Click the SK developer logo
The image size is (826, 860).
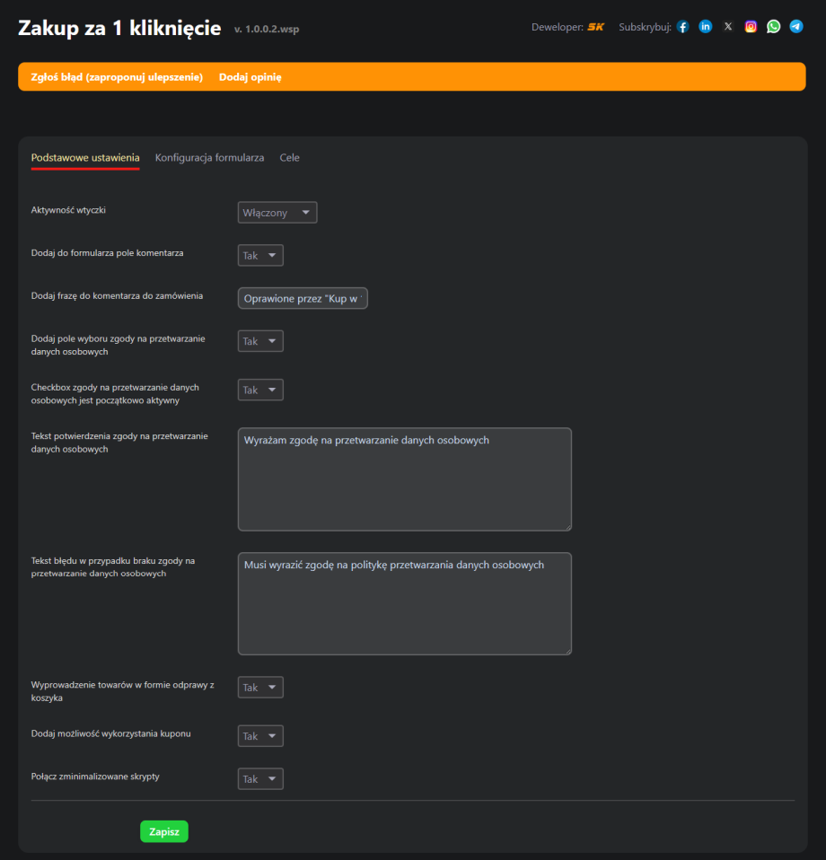[x=596, y=27]
